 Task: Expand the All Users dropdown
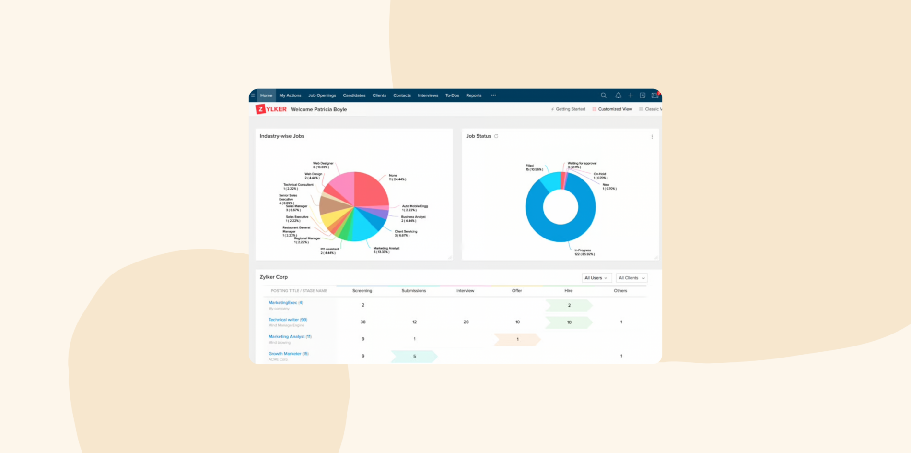596,278
